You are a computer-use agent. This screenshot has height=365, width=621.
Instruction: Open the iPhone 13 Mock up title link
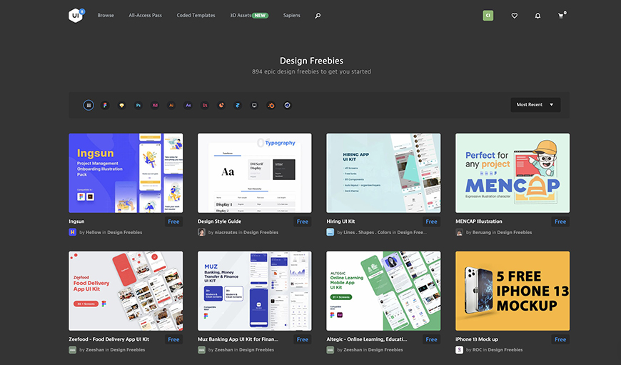tap(477, 339)
